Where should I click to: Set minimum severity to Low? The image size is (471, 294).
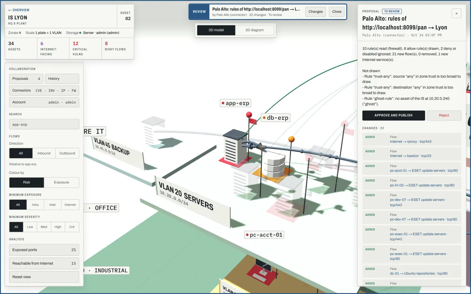click(30, 227)
